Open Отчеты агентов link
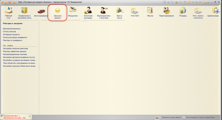This screenshot has width=222, height=120. pos(10,32)
